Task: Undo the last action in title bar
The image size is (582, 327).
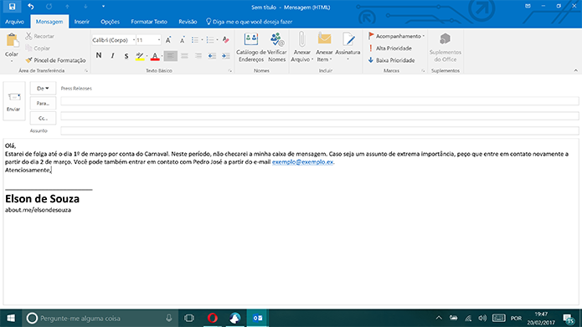Action: coord(30,7)
